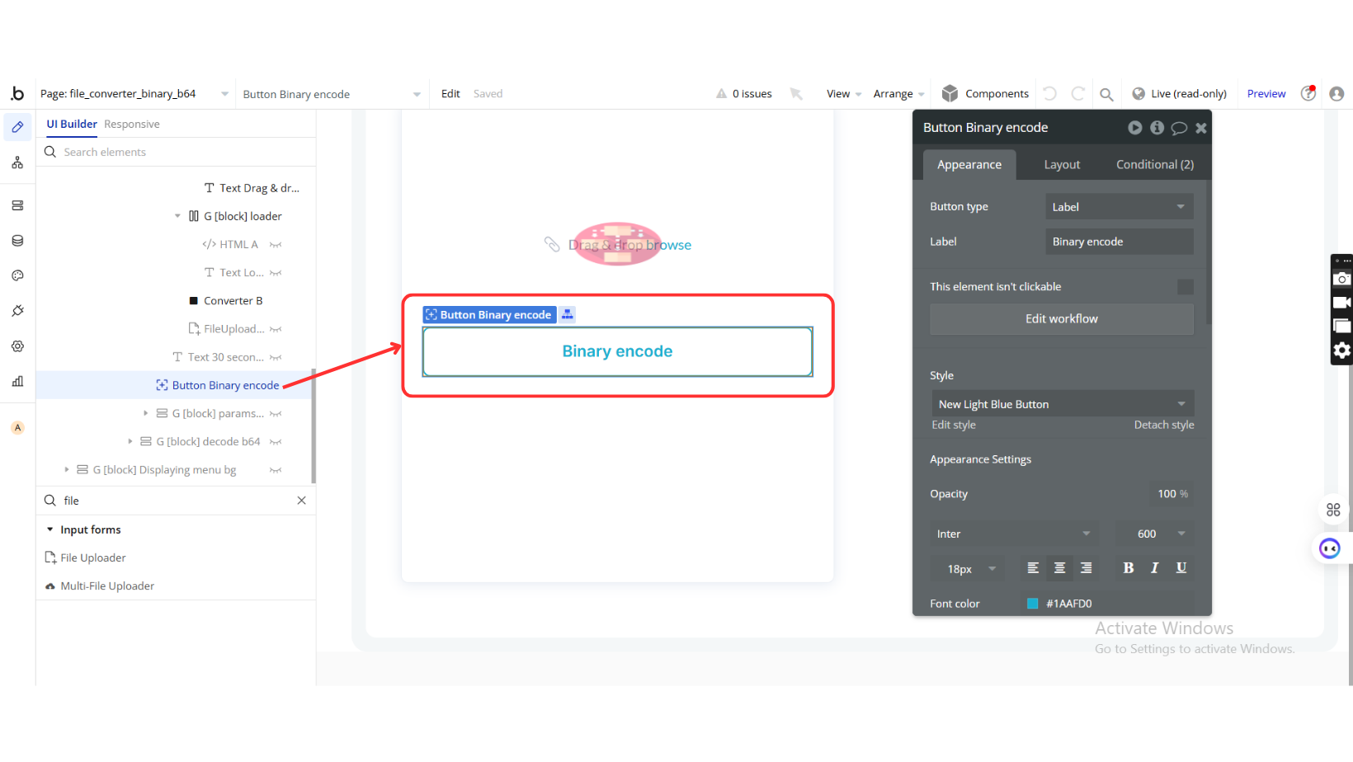The height and width of the screenshot is (762, 1353).
Task: Click the recorder settings gear on right edge
Action: (x=1342, y=350)
